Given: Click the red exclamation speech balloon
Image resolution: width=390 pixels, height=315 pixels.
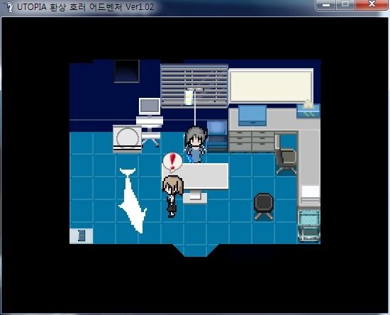Looking at the screenshot, I should (x=172, y=162).
